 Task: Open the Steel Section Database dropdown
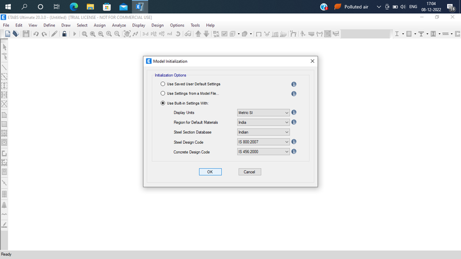(263, 132)
